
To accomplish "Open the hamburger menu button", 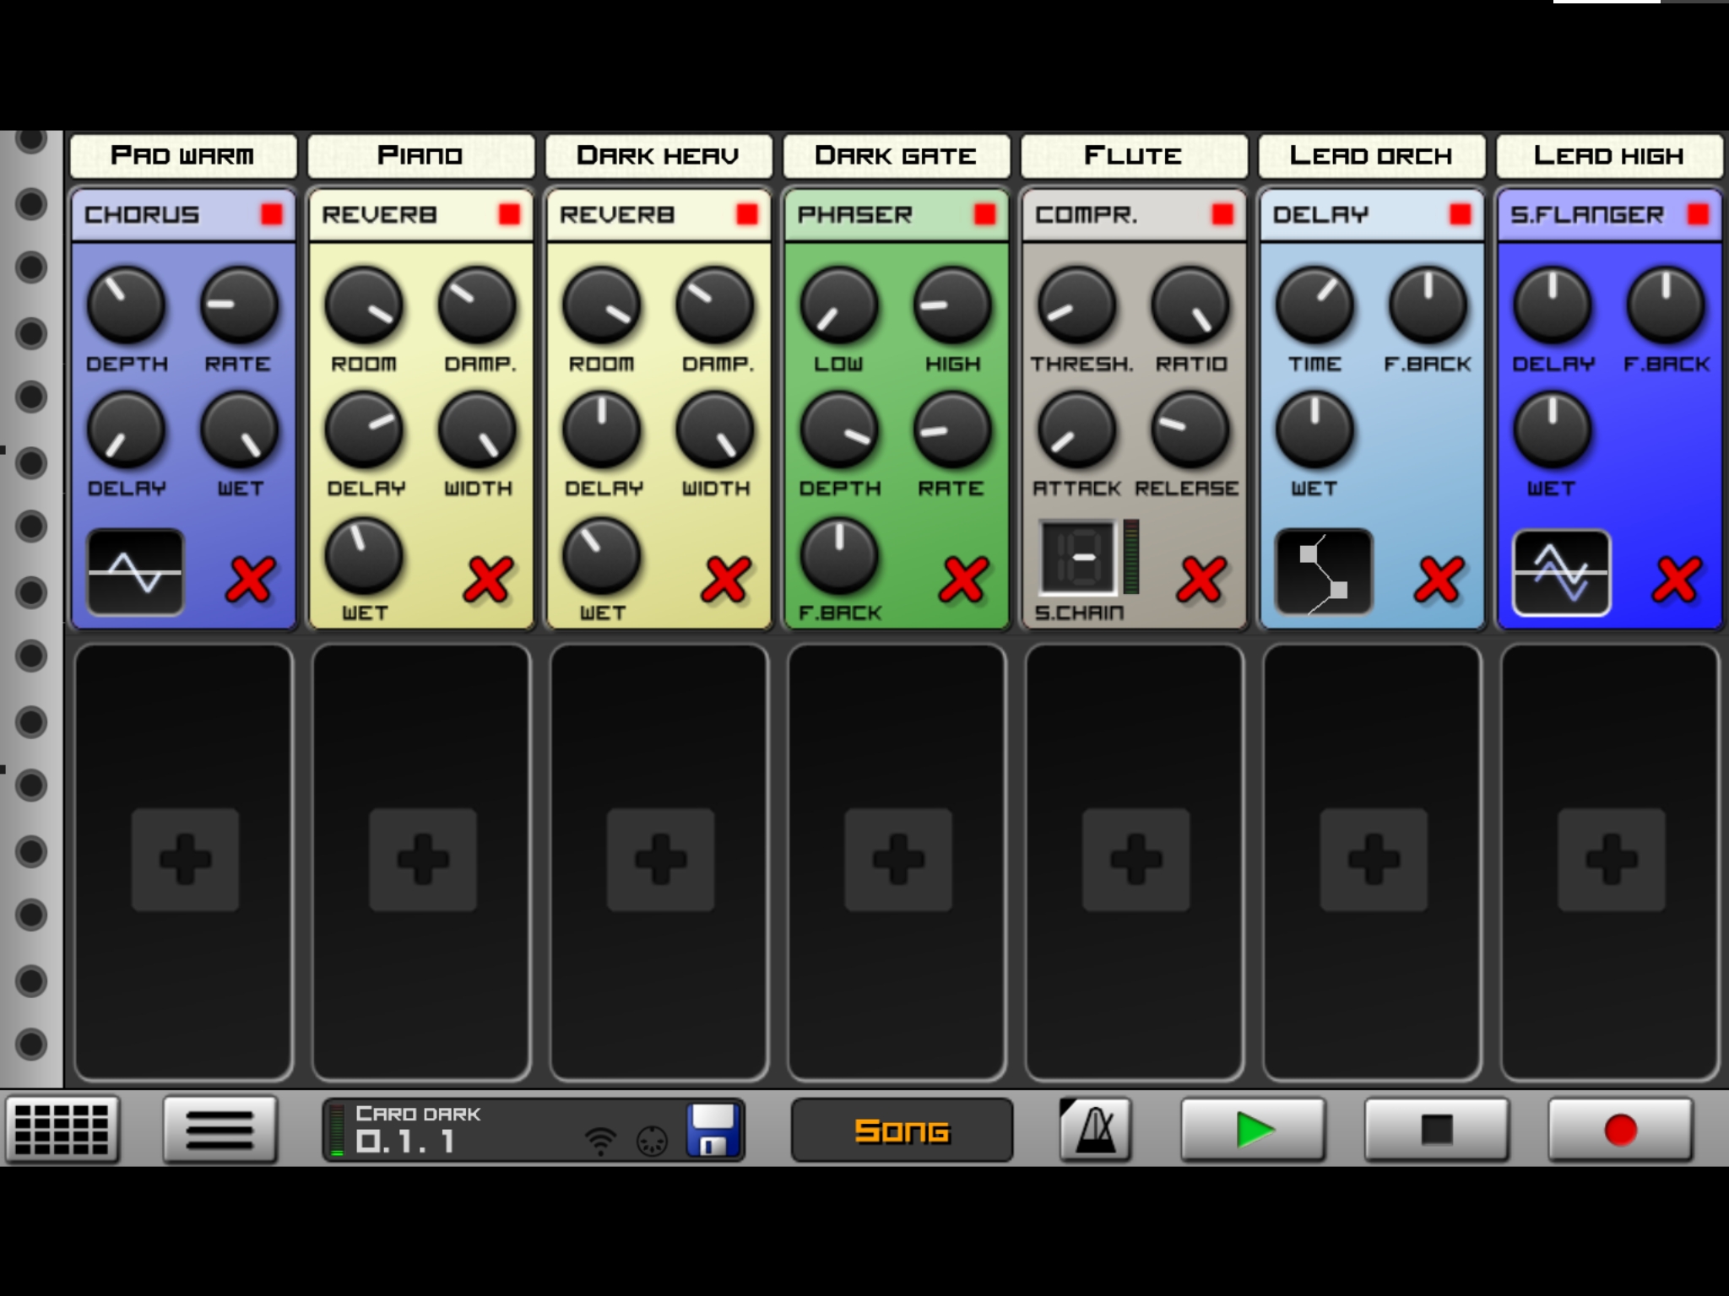I will click(220, 1129).
